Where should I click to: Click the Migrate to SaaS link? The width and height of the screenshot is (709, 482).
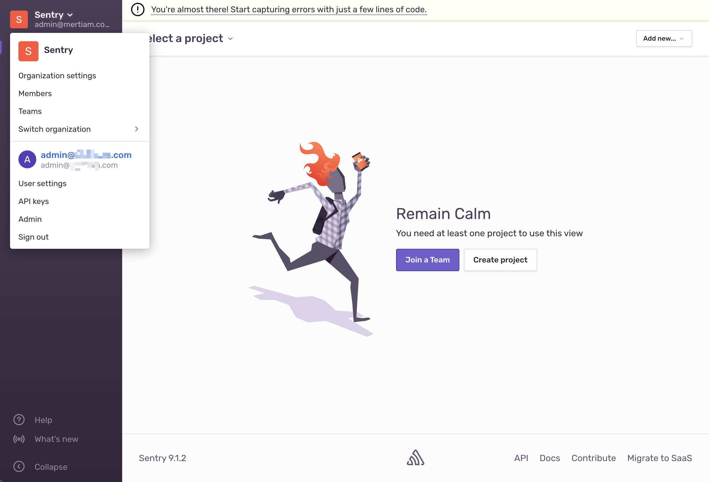[x=660, y=458]
